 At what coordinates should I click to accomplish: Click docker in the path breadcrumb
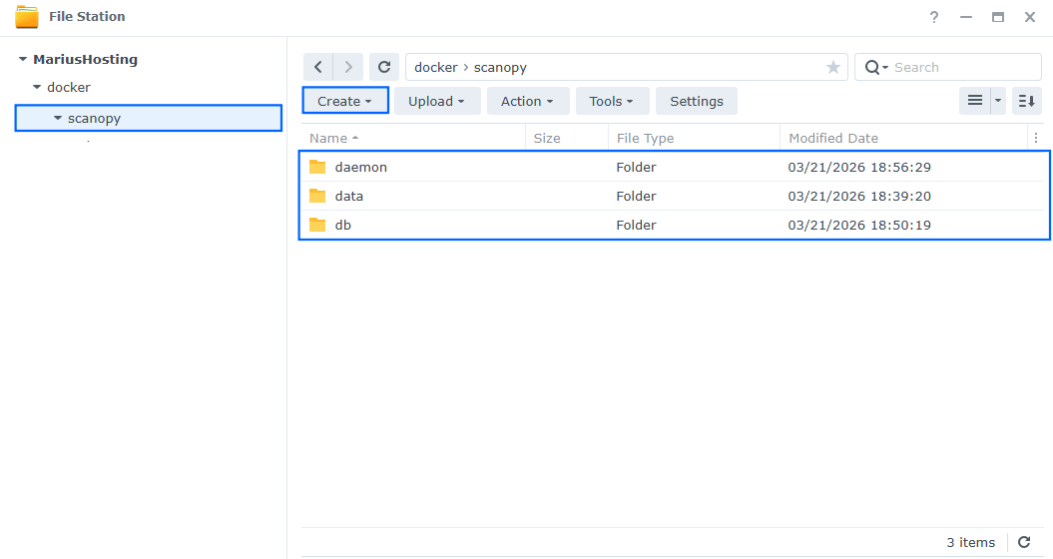tap(436, 67)
